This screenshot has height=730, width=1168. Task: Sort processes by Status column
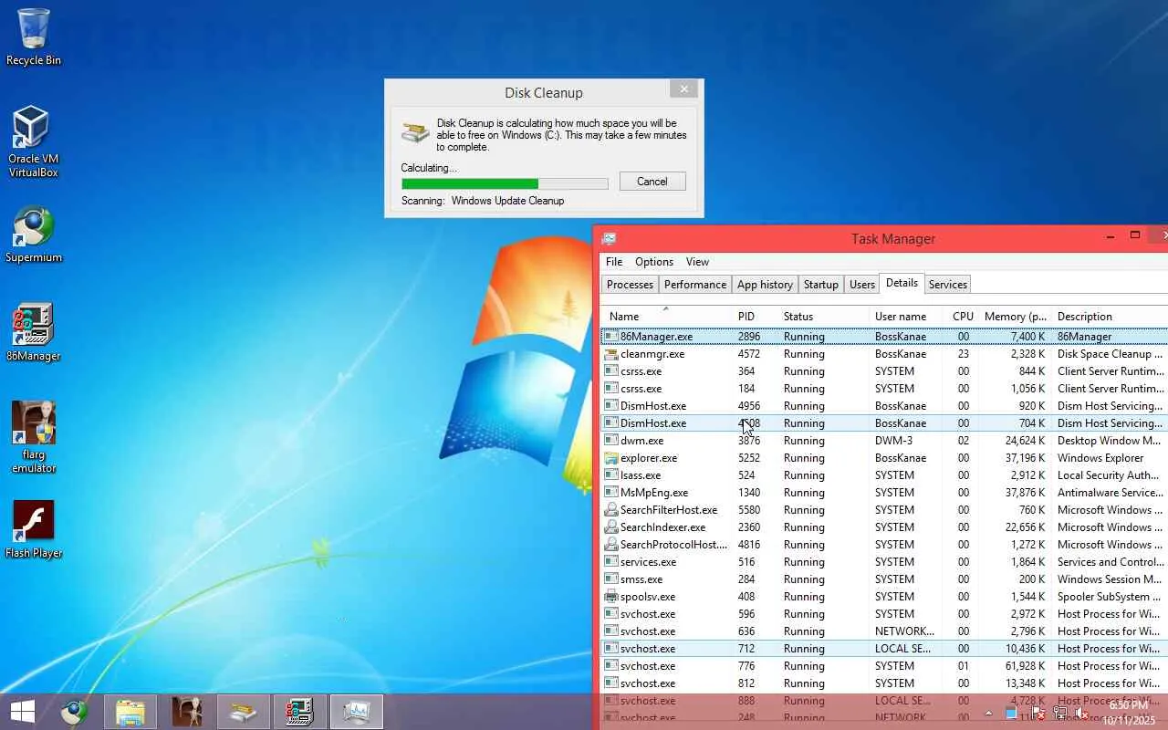823,316
